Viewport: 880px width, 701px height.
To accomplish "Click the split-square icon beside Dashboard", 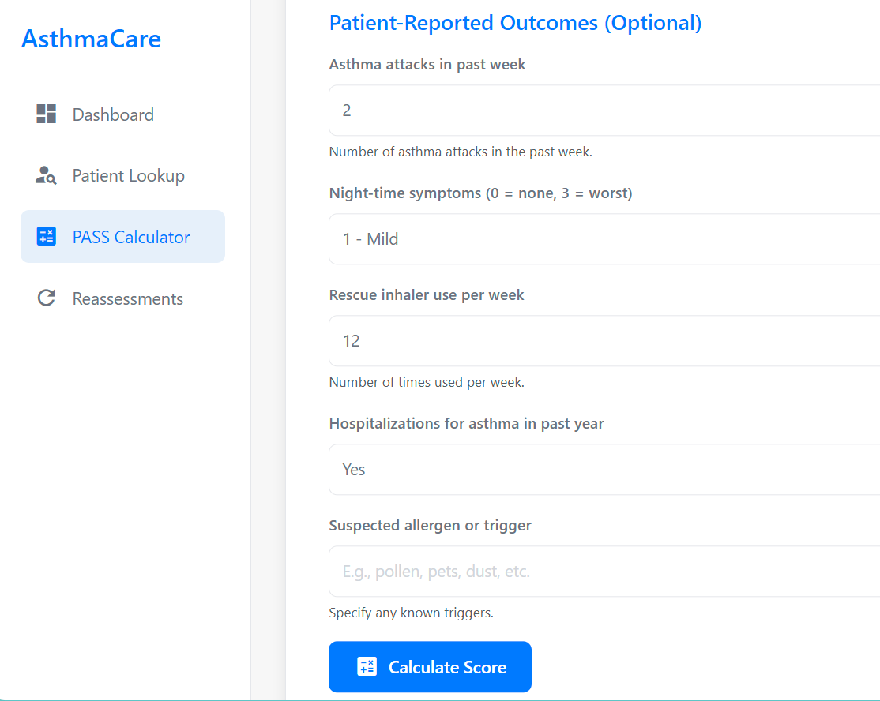I will point(46,114).
